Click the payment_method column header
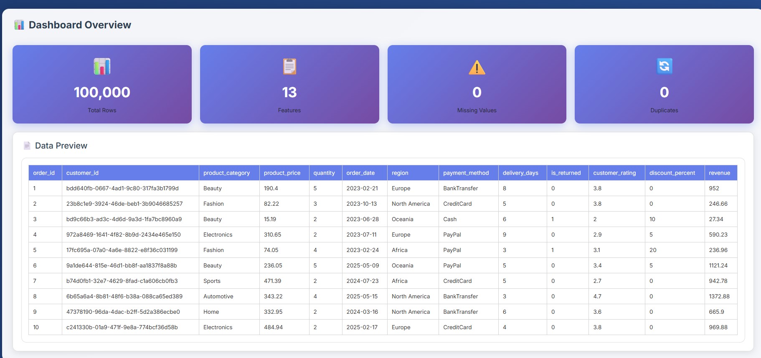The width and height of the screenshot is (761, 358). 466,173
